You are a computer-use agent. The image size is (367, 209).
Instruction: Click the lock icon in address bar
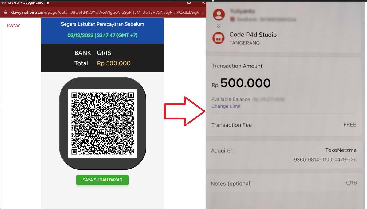click(6, 12)
